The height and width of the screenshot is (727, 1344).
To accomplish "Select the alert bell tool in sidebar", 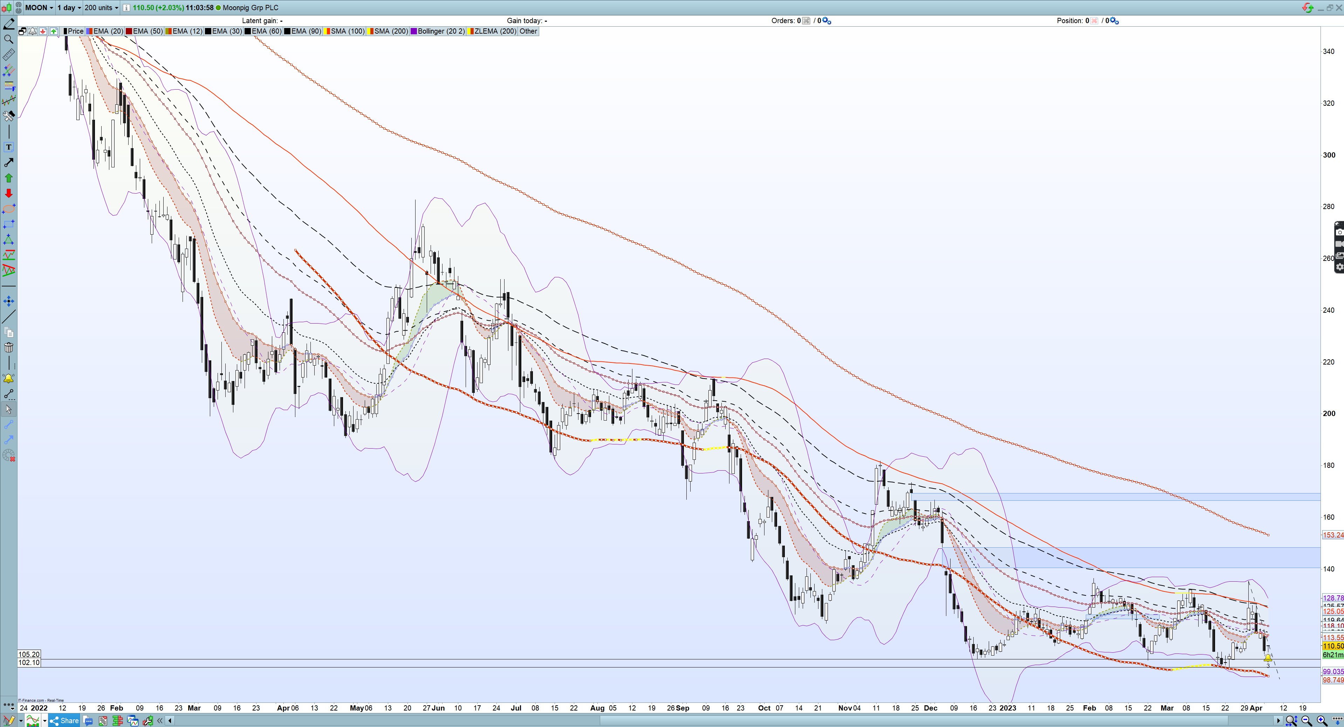I will 8,378.
